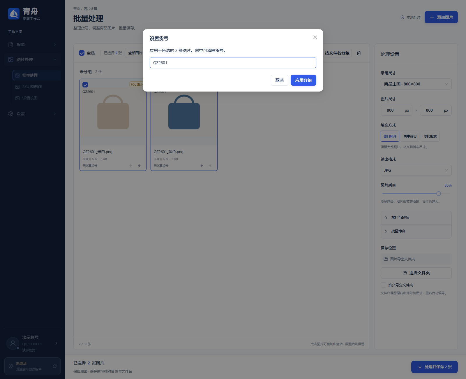Click 添加图片 button
The height and width of the screenshot is (379, 466).
click(441, 17)
